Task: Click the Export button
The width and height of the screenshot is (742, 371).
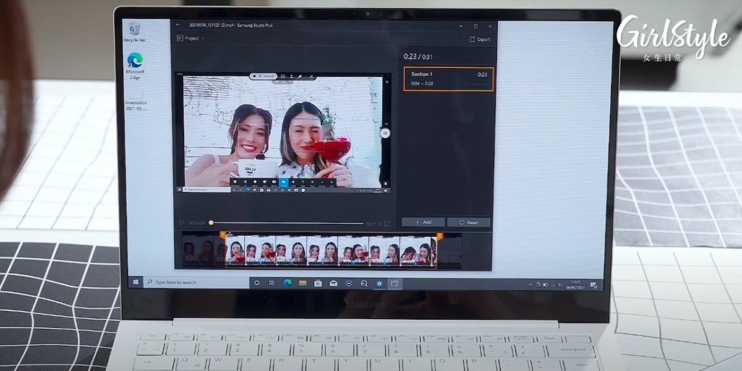Action: point(479,39)
